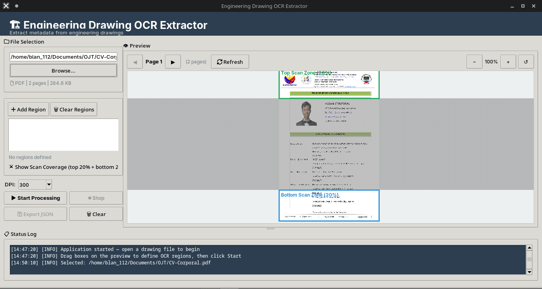The image size is (542, 289).
Task: Click the file path input field
Action: (63, 57)
